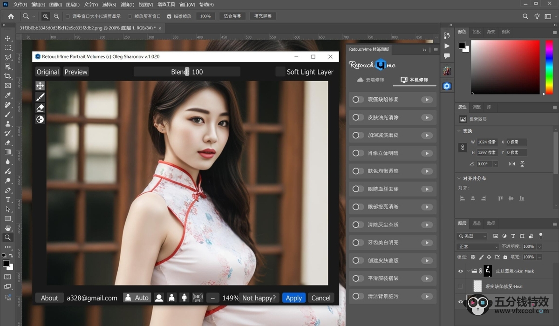Screen dimensions: 559x326
Task: Select the pan tool in Retouch4me dialog
Action: point(40,86)
